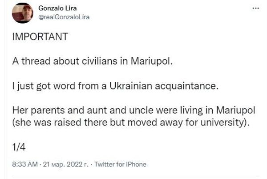
Task: Open the Twitter for iPhone source link
Action: tap(120, 164)
